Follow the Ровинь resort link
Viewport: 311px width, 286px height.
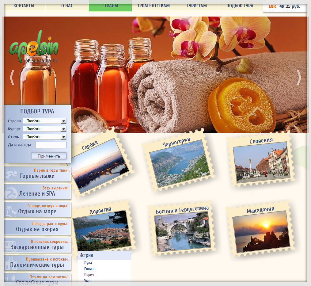90,269
